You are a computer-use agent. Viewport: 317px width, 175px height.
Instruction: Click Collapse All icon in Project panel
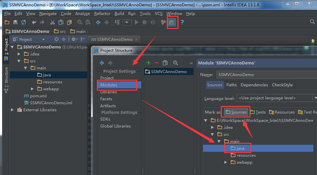coord(64,39)
